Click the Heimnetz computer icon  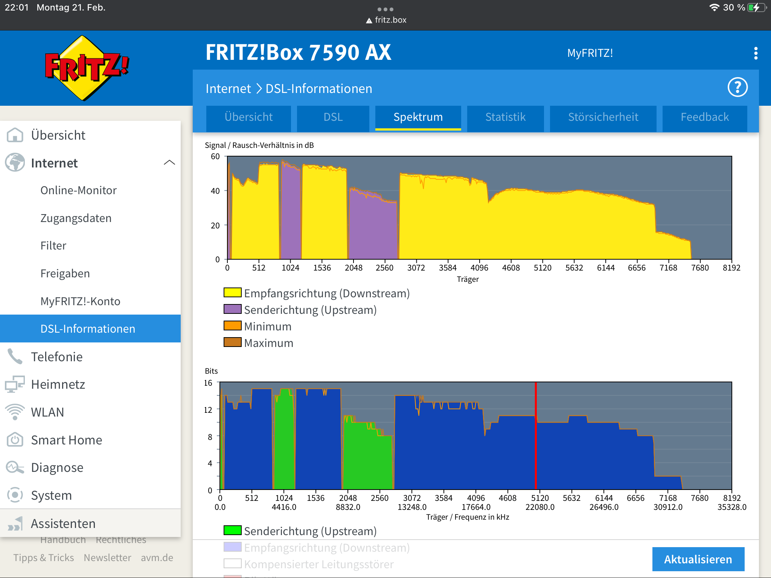click(x=15, y=384)
